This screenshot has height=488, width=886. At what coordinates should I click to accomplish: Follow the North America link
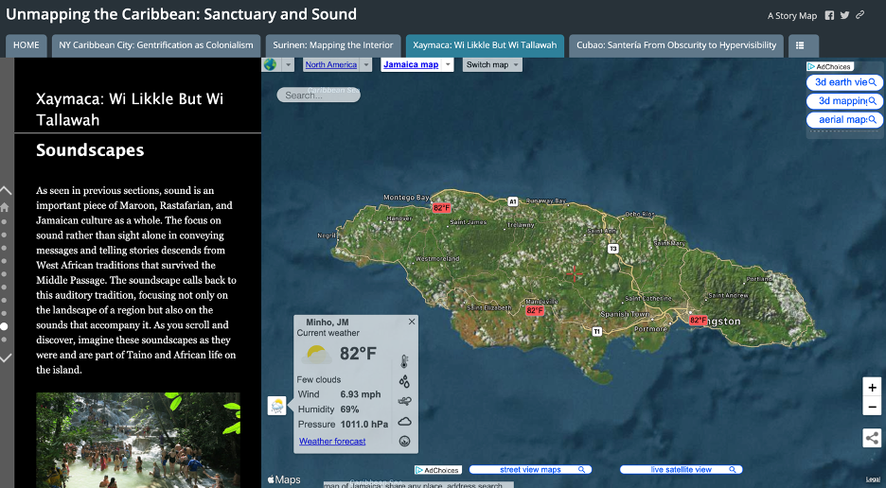click(331, 64)
